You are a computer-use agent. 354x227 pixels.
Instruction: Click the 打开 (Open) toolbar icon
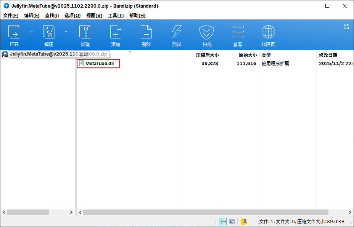(14, 32)
